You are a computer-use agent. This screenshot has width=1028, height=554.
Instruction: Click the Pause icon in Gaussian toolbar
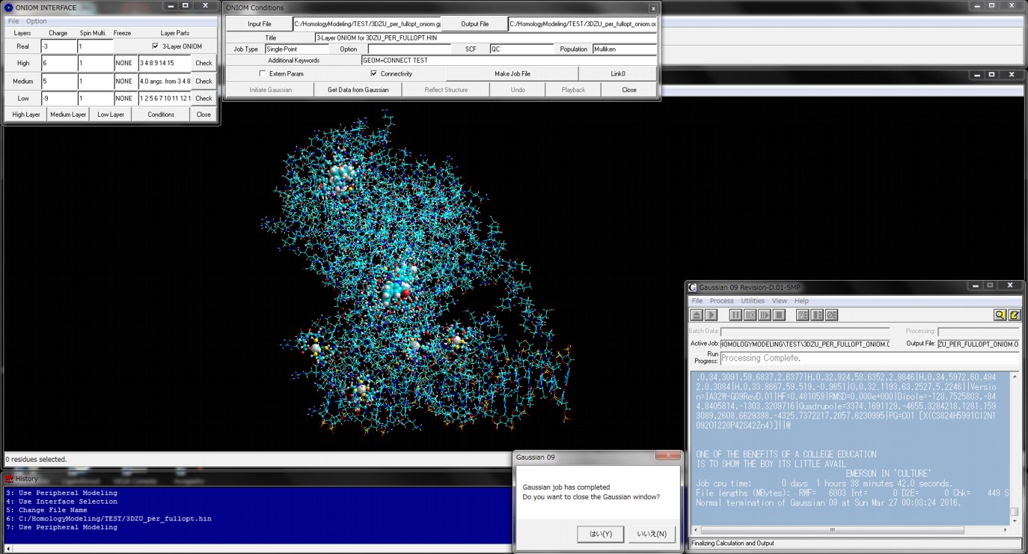pyautogui.click(x=736, y=315)
